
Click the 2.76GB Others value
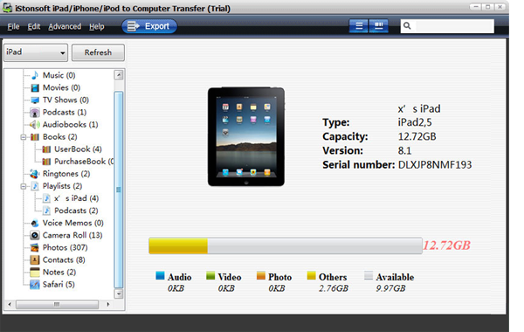[334, 288]
